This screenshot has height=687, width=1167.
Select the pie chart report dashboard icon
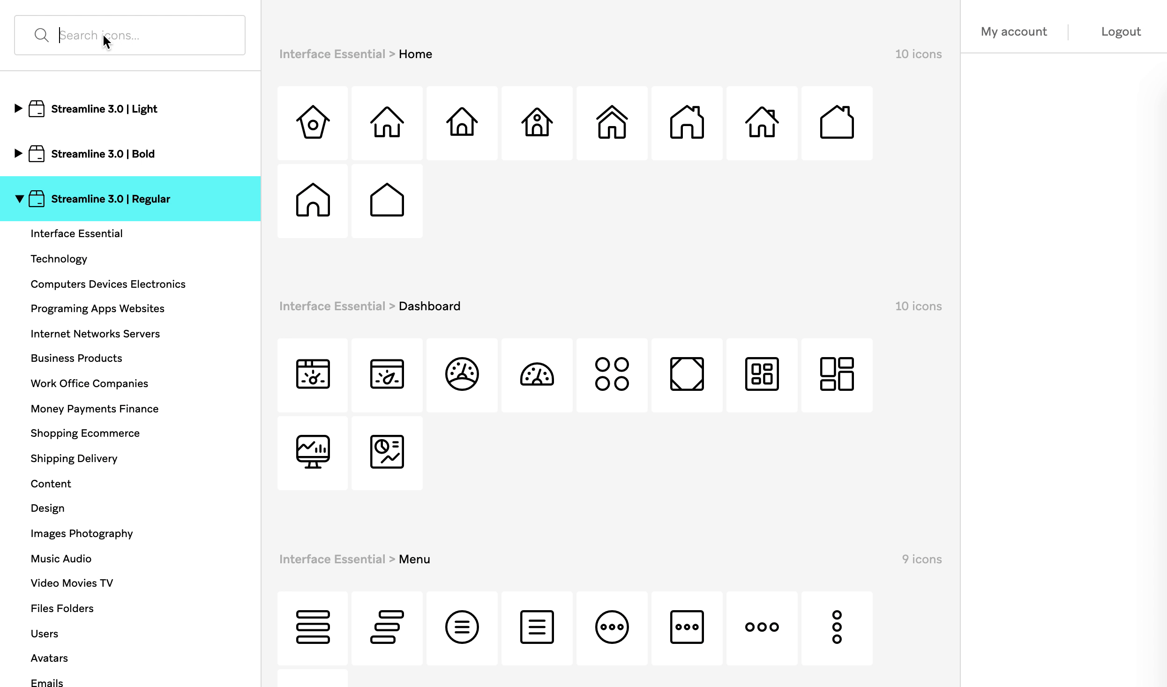click(387, 452)
